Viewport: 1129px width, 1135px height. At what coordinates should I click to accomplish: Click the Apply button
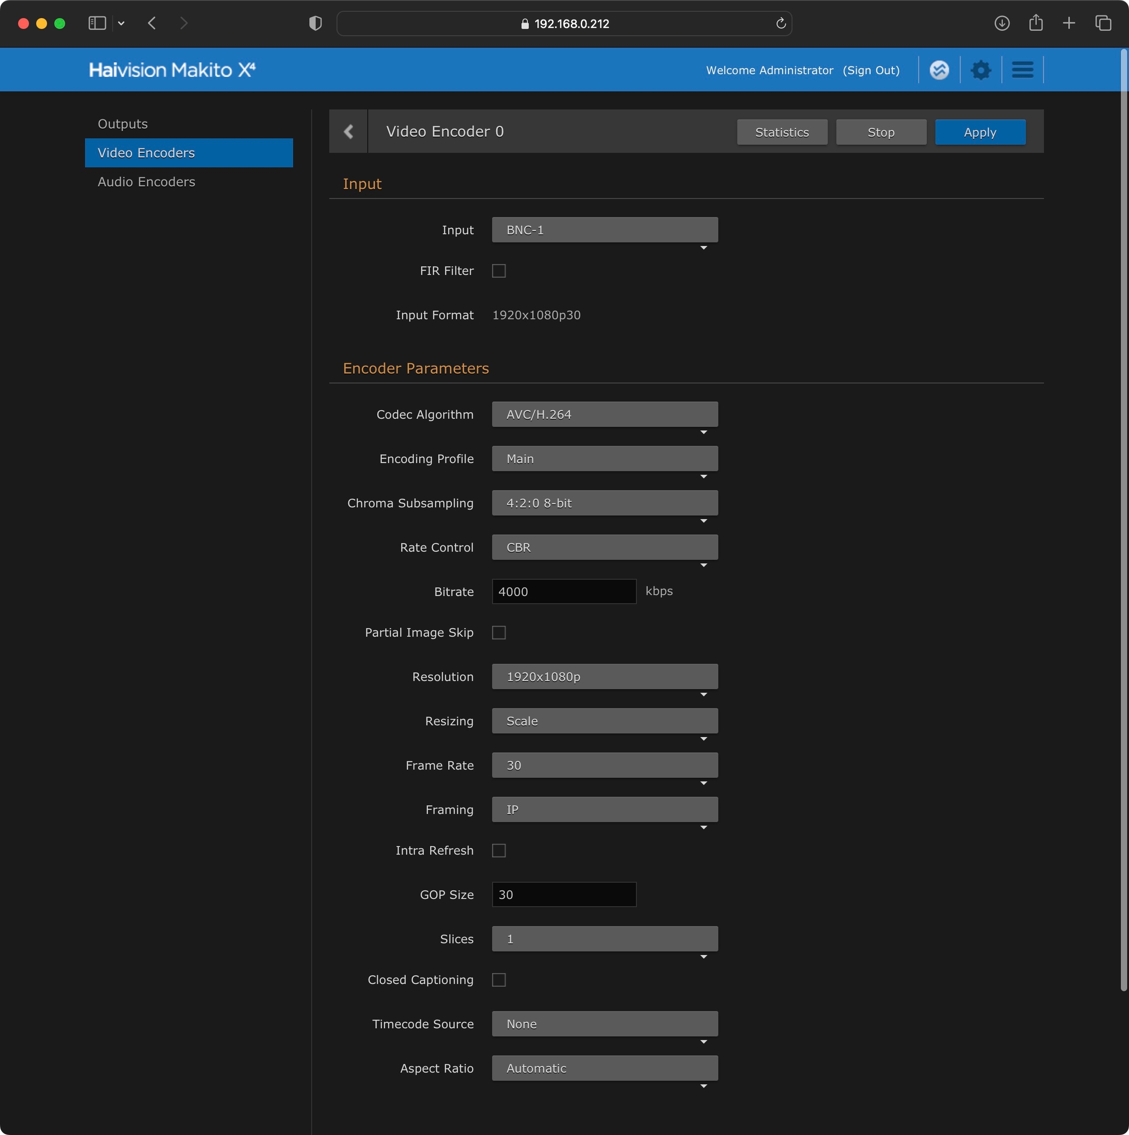pyautogui.click(x=980, y=132)
